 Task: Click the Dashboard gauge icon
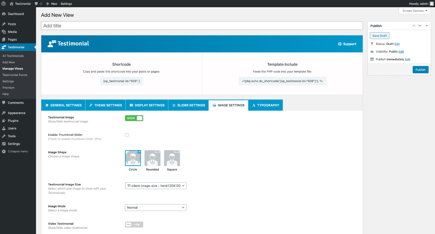(4, 14)
